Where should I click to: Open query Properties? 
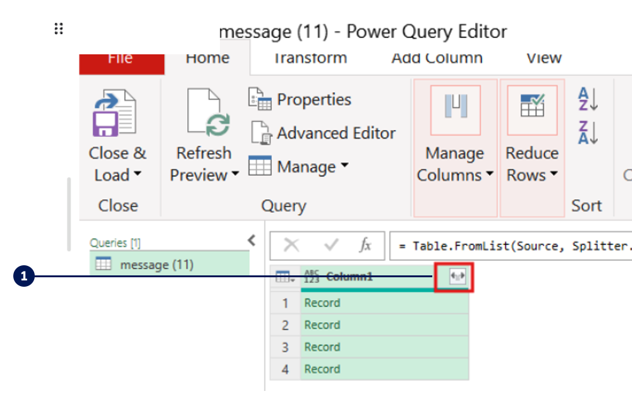click(300, 100)
